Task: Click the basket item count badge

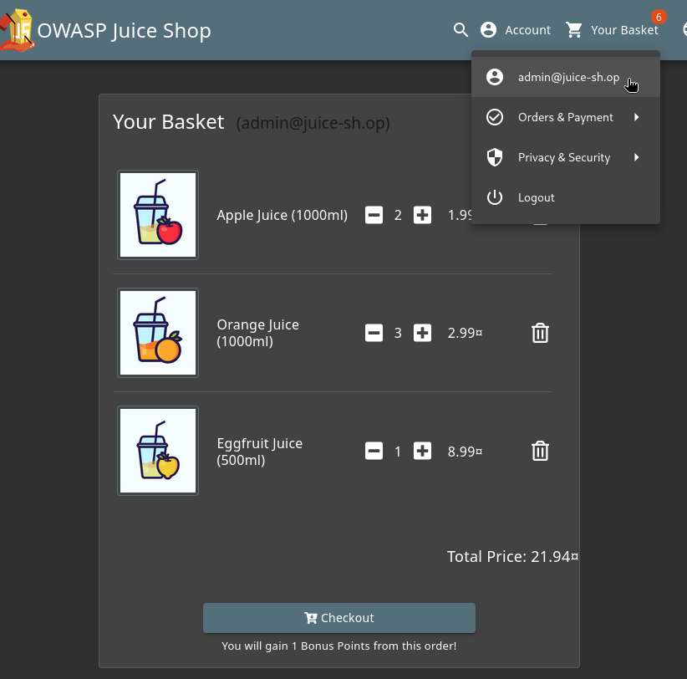Action: (x=659, y=17)
